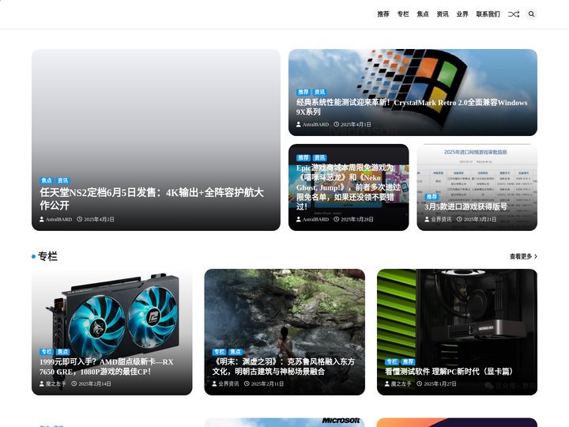This screenshot has width=569, height=427.
Task: Click 焦点 tag on the AMD RX 7650 card
Action: [x=62, y=352]
